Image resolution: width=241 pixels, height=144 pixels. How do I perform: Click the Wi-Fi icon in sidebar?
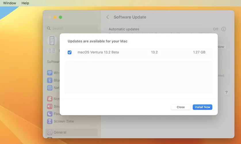click(x=50, y=73)
